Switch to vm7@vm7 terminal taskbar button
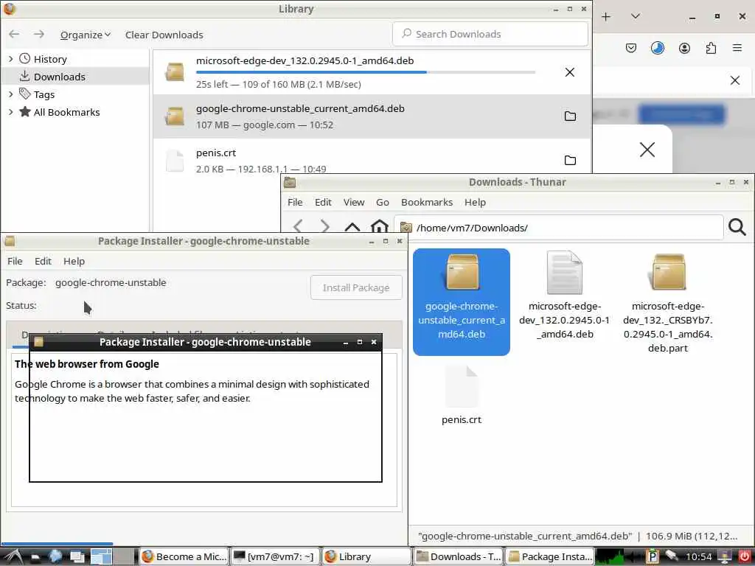The width and height of the screenshot is (755, 566). click(275, 557)
